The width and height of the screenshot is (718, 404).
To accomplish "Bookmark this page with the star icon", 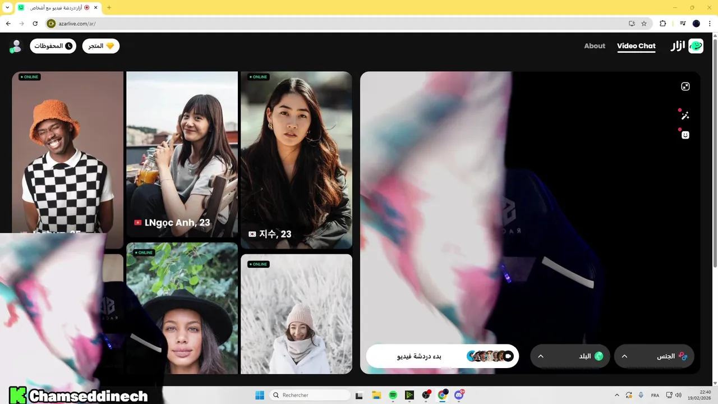I will 644,24.
